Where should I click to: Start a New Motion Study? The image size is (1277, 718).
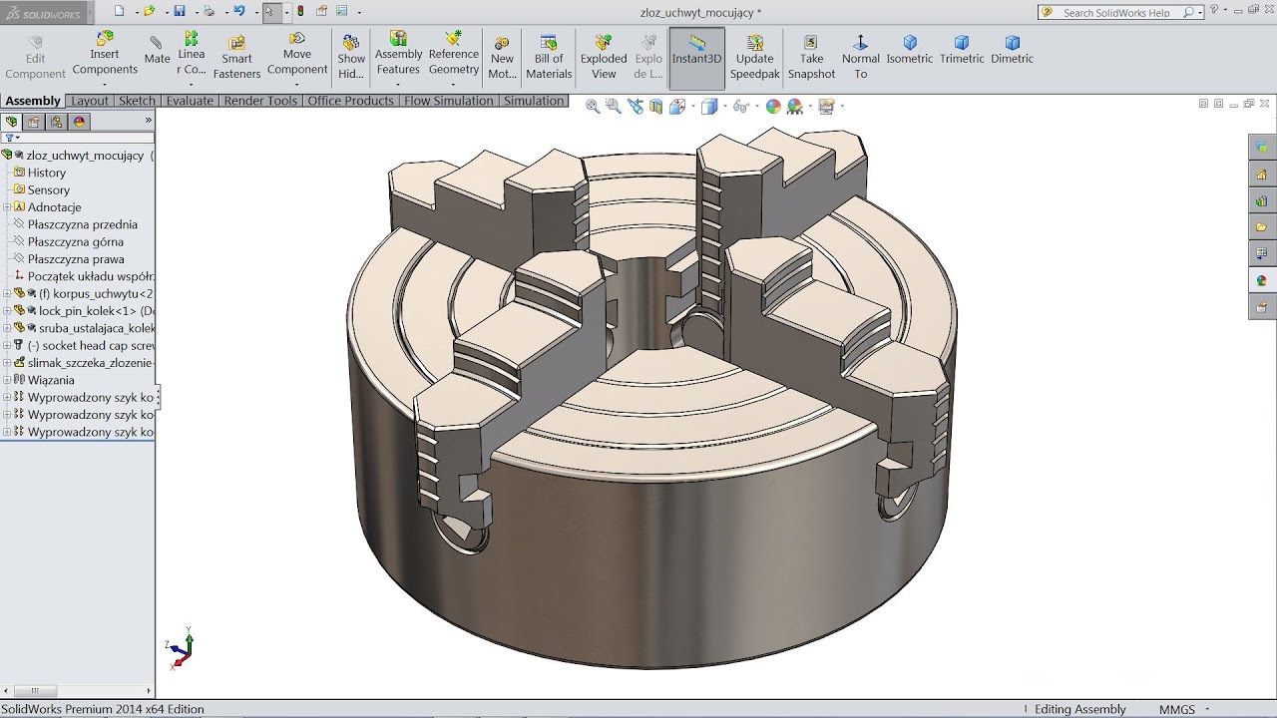(502, 58)
